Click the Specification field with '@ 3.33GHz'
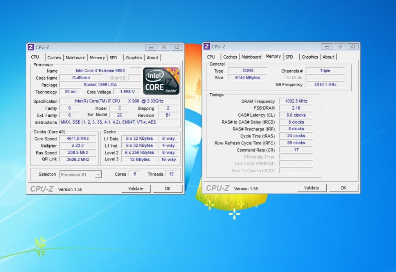Image resolution: width=396 pixels, height=272 pixels. 119,101
